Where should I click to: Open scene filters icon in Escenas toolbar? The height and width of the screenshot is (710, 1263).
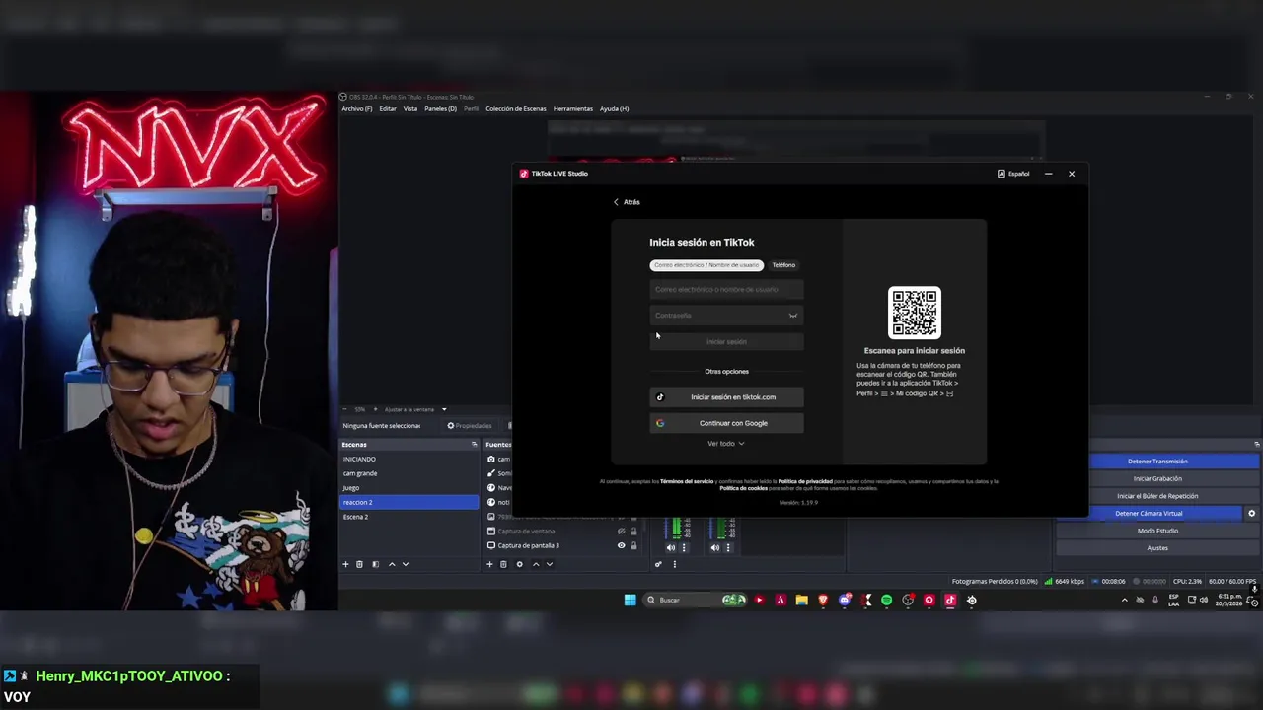pyautogui.click(x=375, y=564)
